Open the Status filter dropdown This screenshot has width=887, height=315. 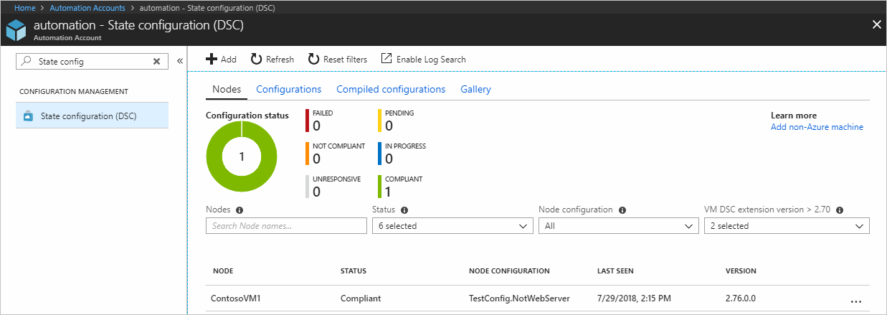tap(452, 226)
